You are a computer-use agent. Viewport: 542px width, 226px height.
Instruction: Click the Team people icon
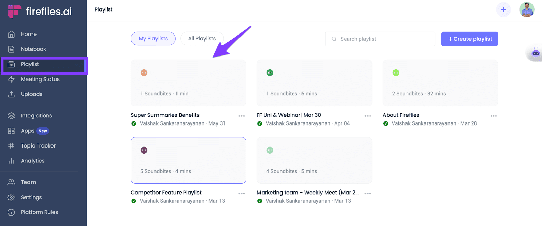tap(11, 182)
